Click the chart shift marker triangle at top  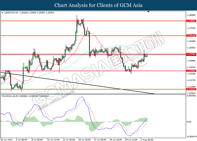pyautogui.click(x=148, y=12)
